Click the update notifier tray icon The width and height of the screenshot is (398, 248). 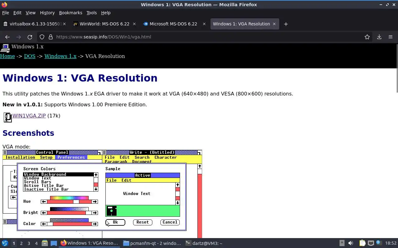tap(379, 243)
